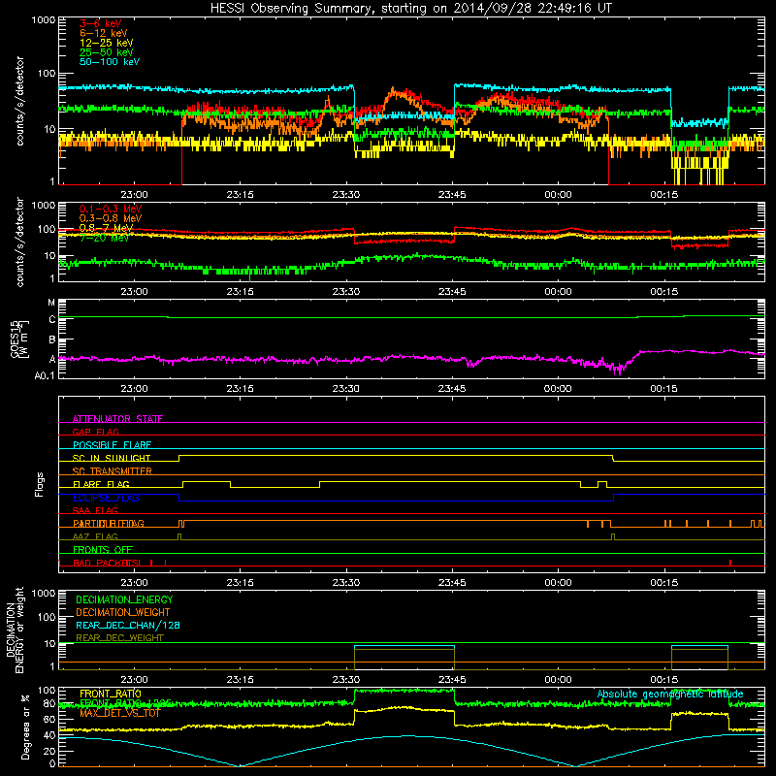The image size is (776, 776).
Task: Click the DECIMATION_ENERGY legend label
Action: [124, 599]
